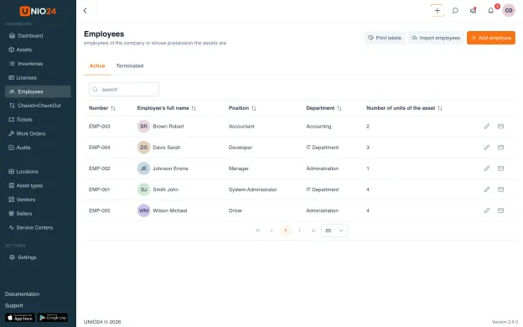
Task: Click App Store badge
Action: pyautogui.click(x=19, y=318)
